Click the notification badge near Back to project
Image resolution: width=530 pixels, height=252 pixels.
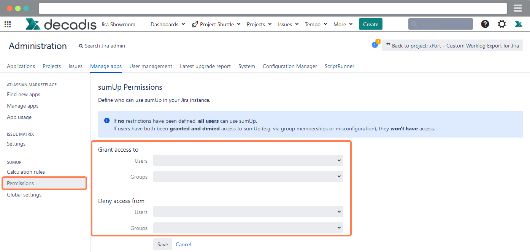[375, 44]
